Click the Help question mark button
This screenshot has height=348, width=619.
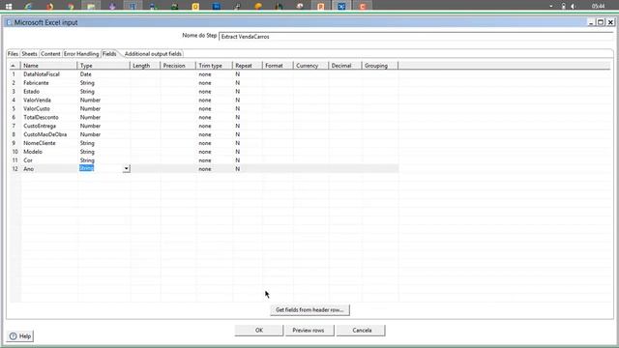(20, 336)
